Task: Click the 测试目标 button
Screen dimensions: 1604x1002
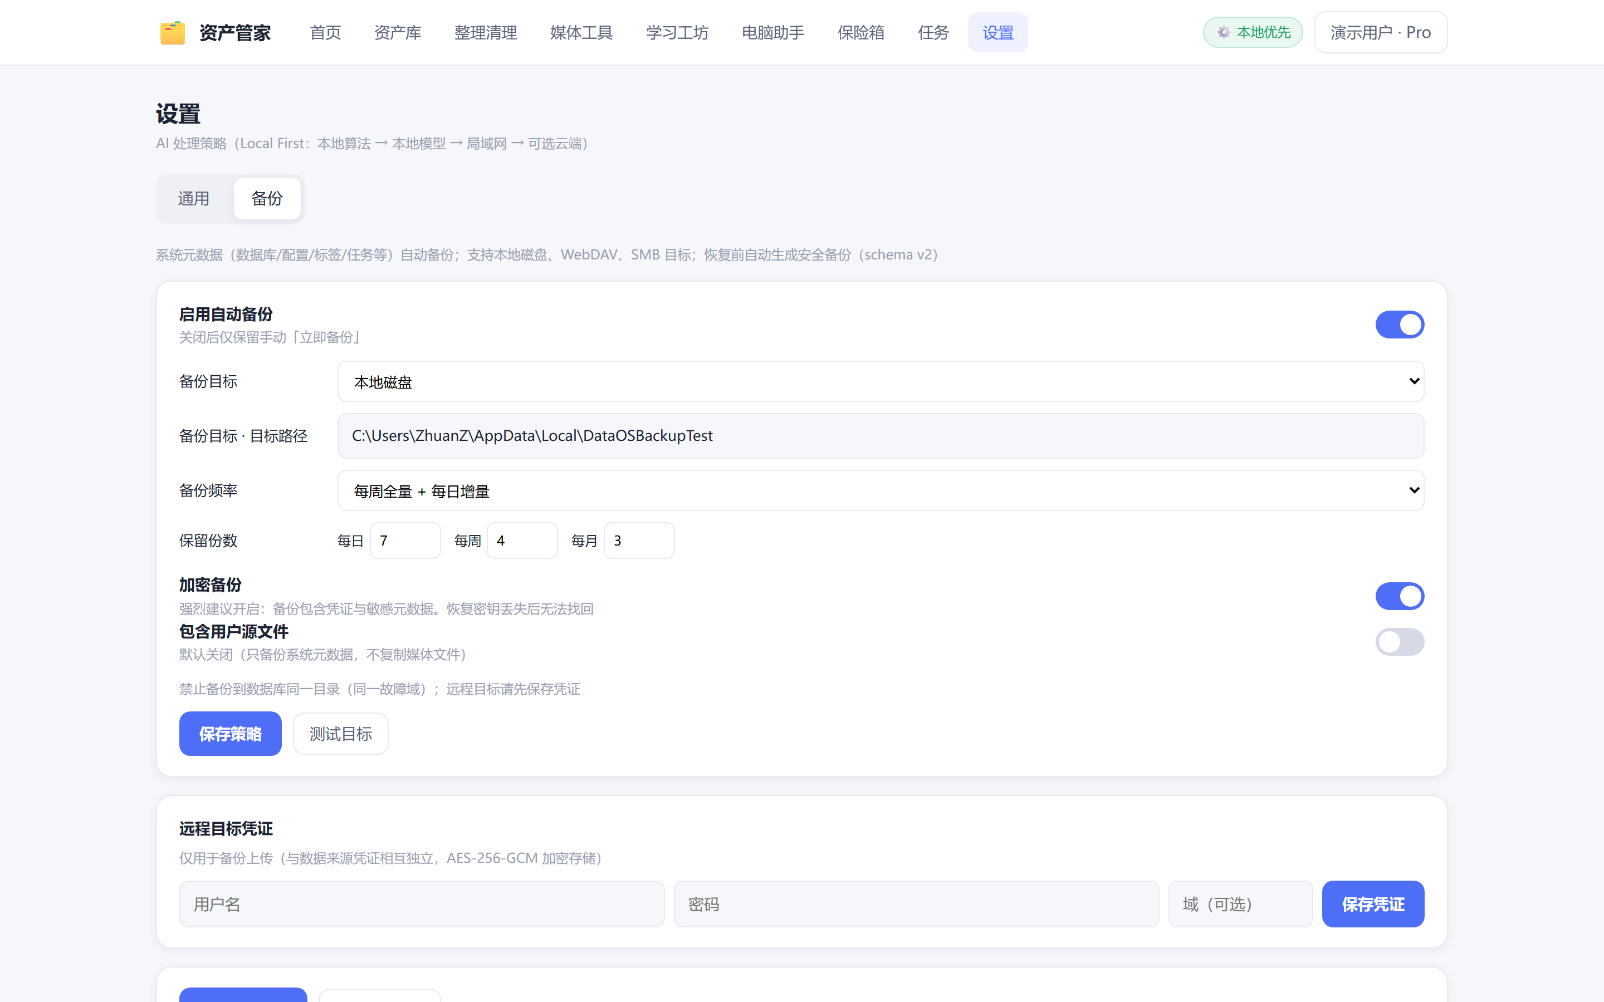Action: 341,734
